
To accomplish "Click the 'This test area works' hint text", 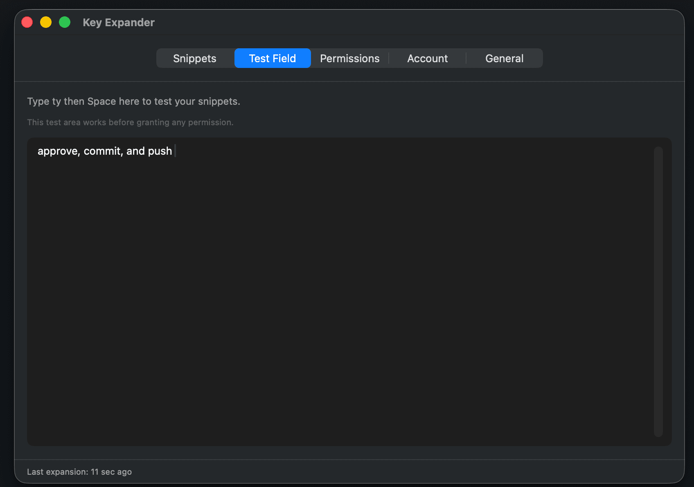I will click(x=130, y=122).
